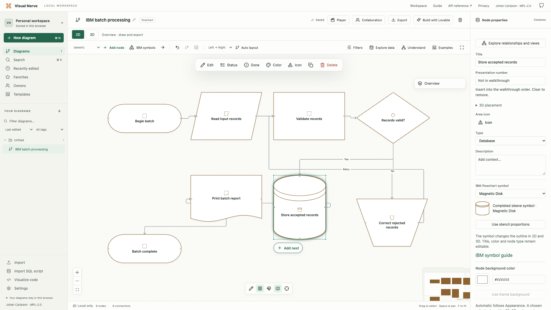Click the pencil icon next to diagram title
The width and height of the screenshot is (551, 310).
point(134,20)
